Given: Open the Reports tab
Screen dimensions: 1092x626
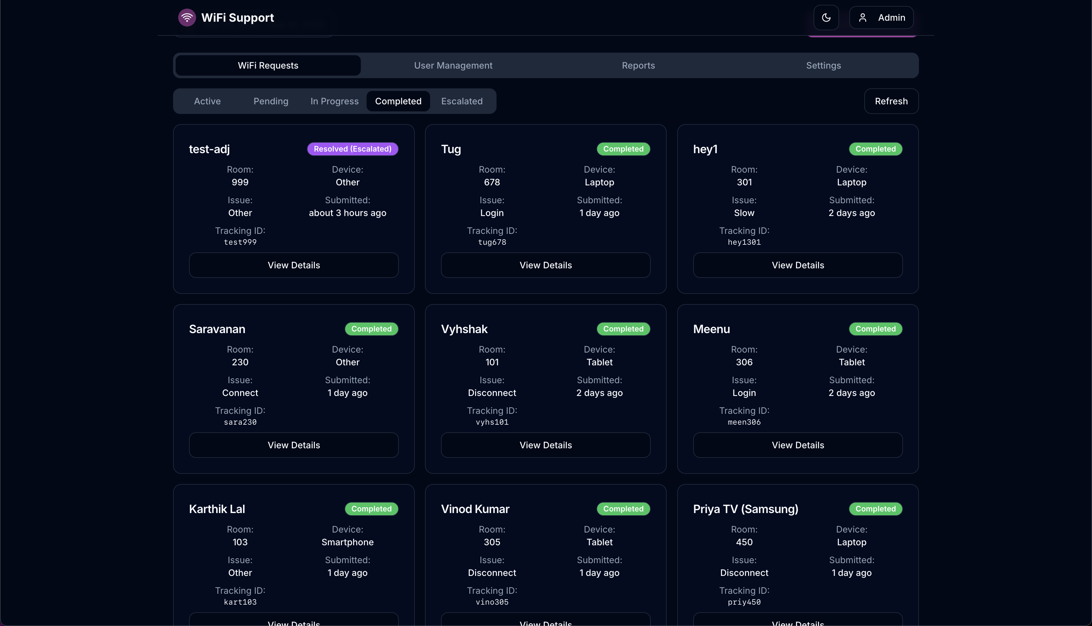Looking at the screenshot, I should click(638, 65).
